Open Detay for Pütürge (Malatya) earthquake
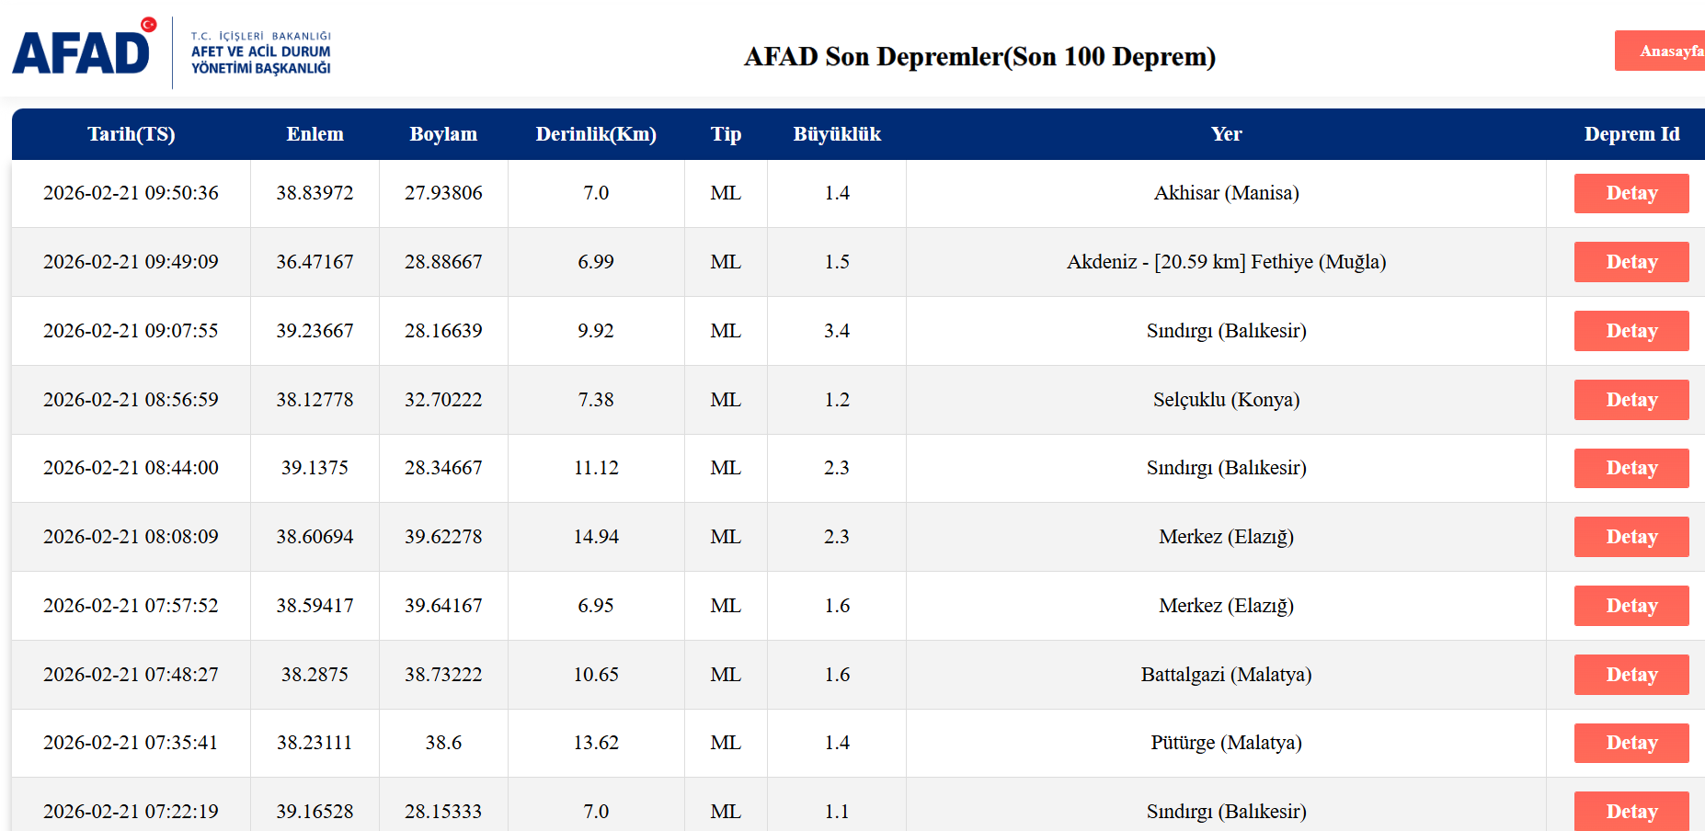The image size is (1705, 831). 1631,743
